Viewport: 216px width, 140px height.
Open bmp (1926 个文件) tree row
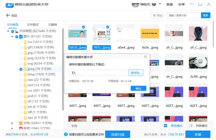click(x=40, y=74)
